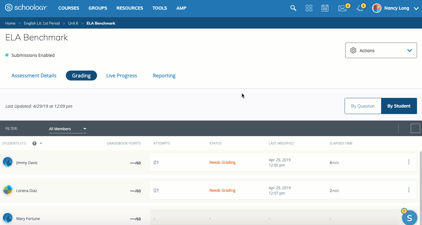Go to Unit 6 breadcrumb link

pos(73,23)
